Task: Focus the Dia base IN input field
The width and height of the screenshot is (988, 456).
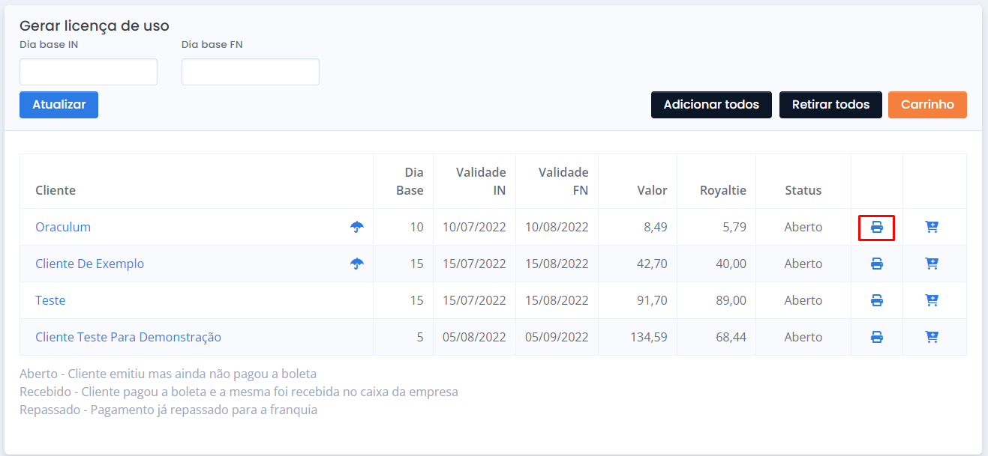Action: pyautogui.click(x=89, y=72)
